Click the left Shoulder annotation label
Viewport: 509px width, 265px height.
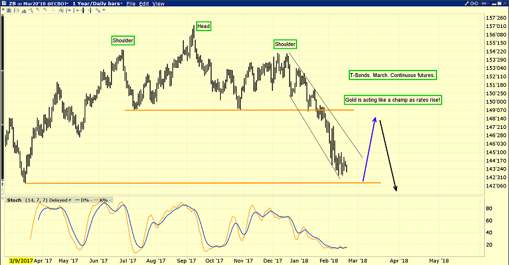[123, 41]
